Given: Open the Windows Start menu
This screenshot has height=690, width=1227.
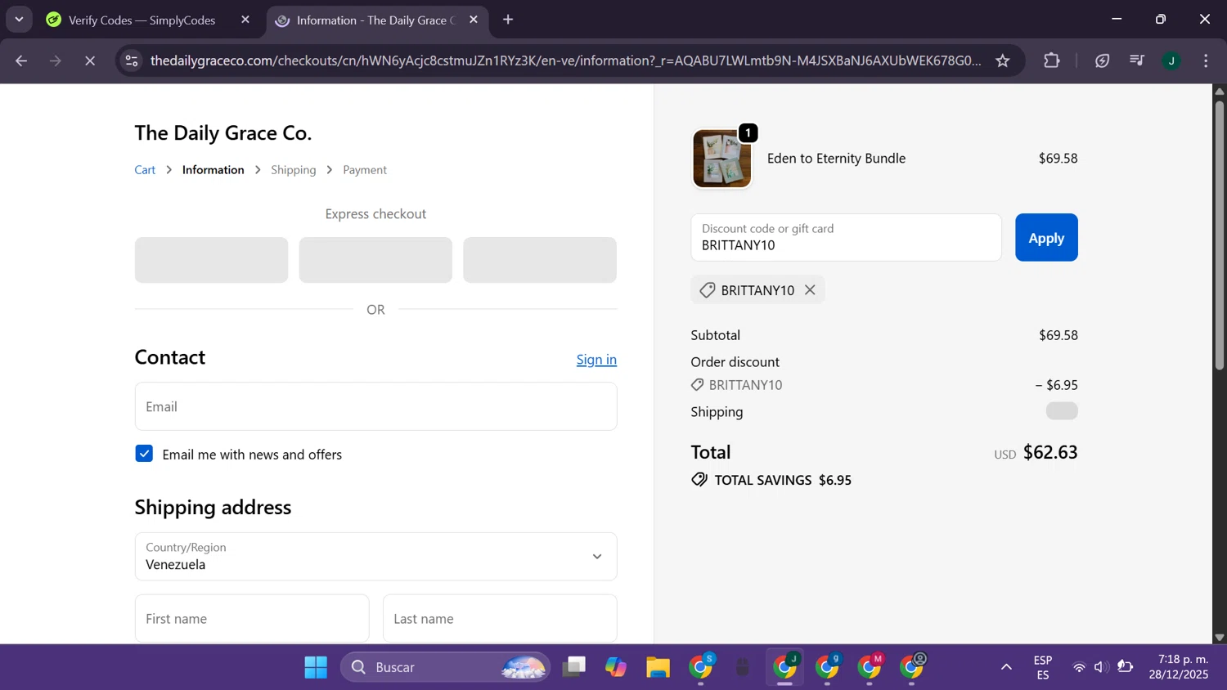Looking at the screenshot, I should pos(316,668).
